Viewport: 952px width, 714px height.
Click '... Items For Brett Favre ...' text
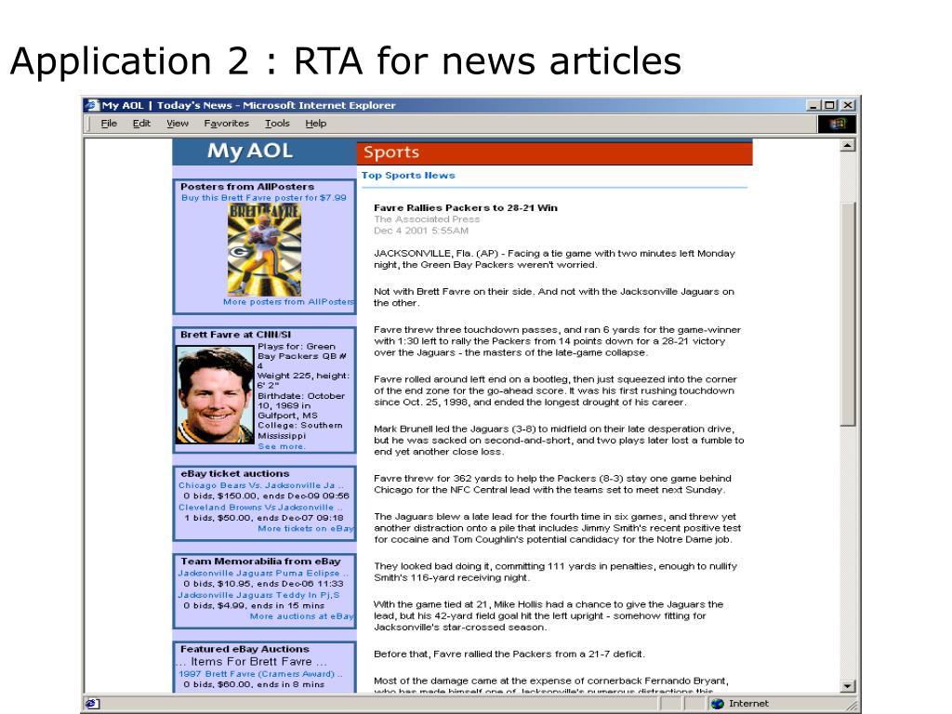click(252, 661)
